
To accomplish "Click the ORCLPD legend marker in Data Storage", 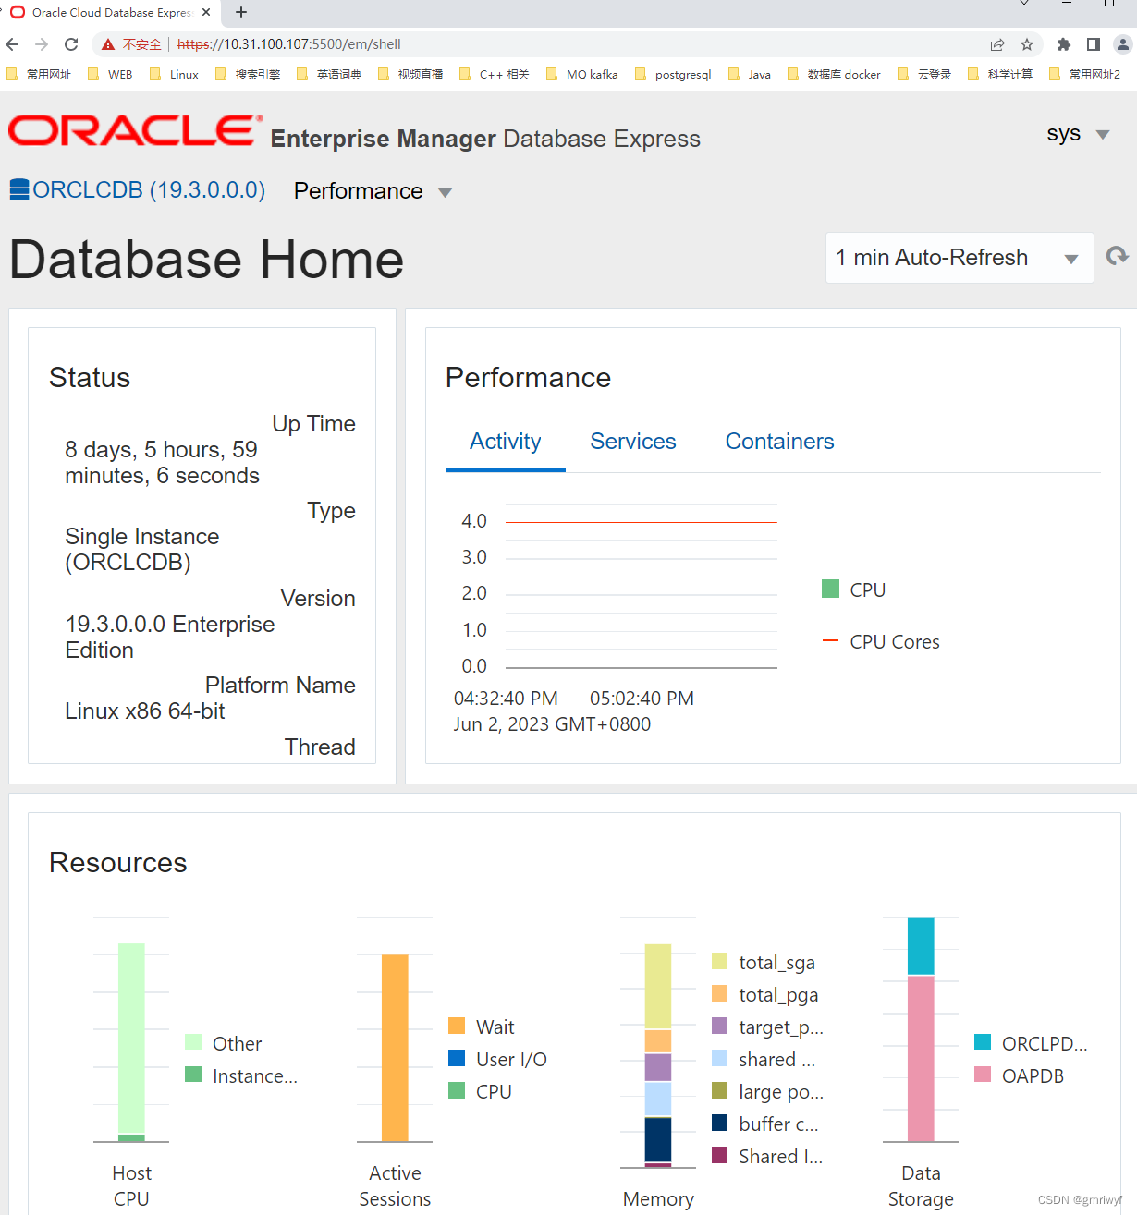I will (983, 1042).
